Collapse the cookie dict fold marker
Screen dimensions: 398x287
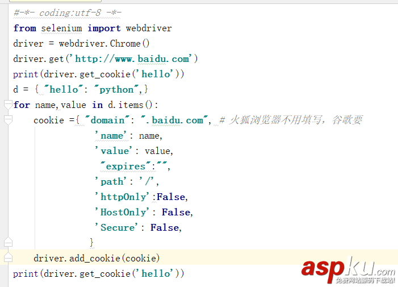click(8, 120)
